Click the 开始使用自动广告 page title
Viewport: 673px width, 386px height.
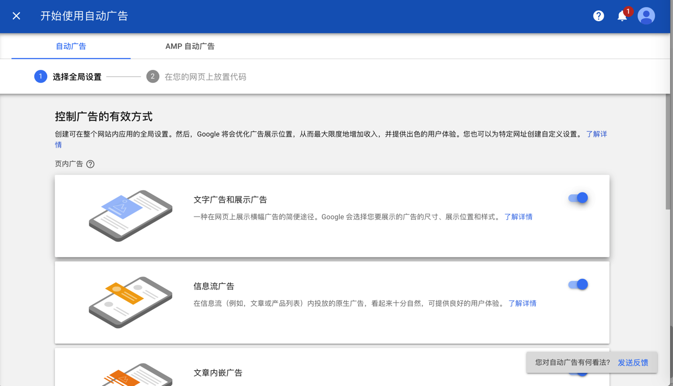pos(84,16)
